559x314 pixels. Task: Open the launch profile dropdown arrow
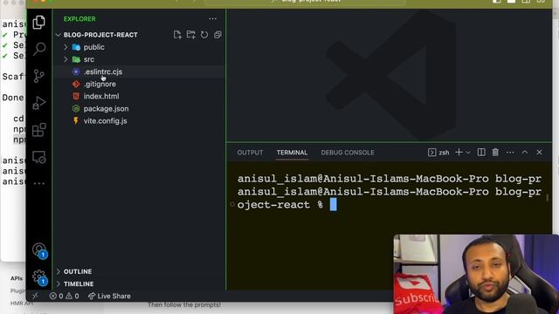tap(468, 153)
